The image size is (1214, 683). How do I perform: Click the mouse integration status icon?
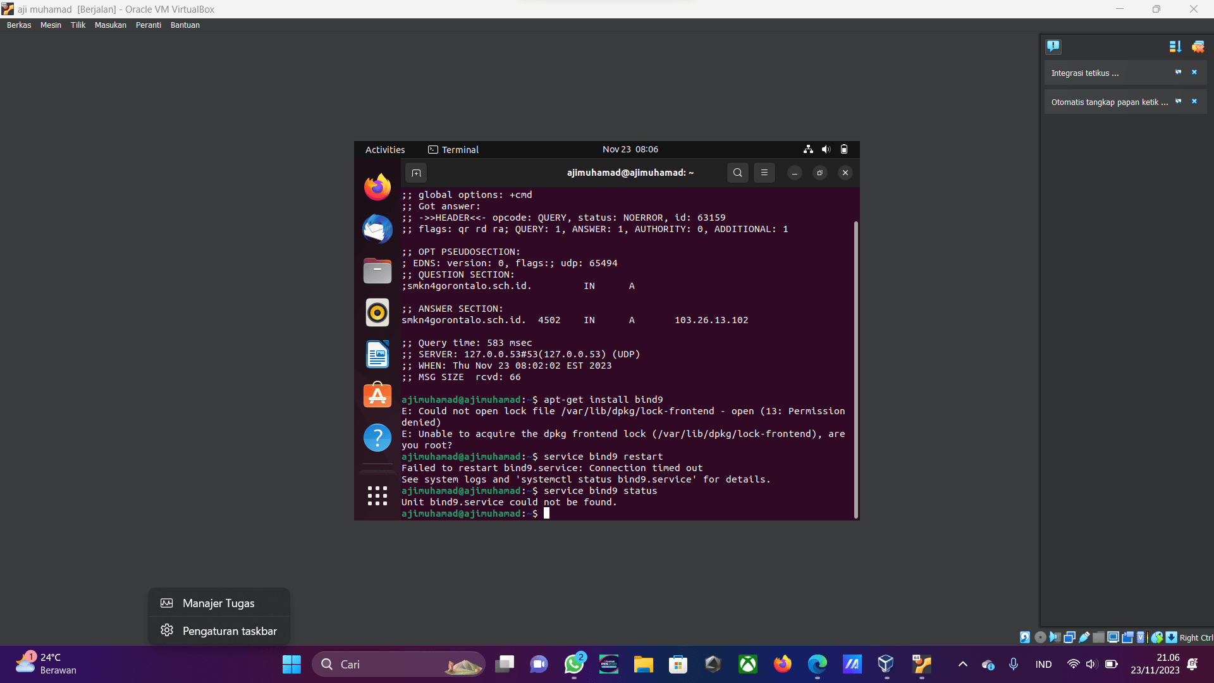click(1157, 637)
